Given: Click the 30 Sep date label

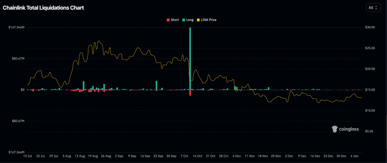Looking at the screenshot, I should [x=171, y=156].
